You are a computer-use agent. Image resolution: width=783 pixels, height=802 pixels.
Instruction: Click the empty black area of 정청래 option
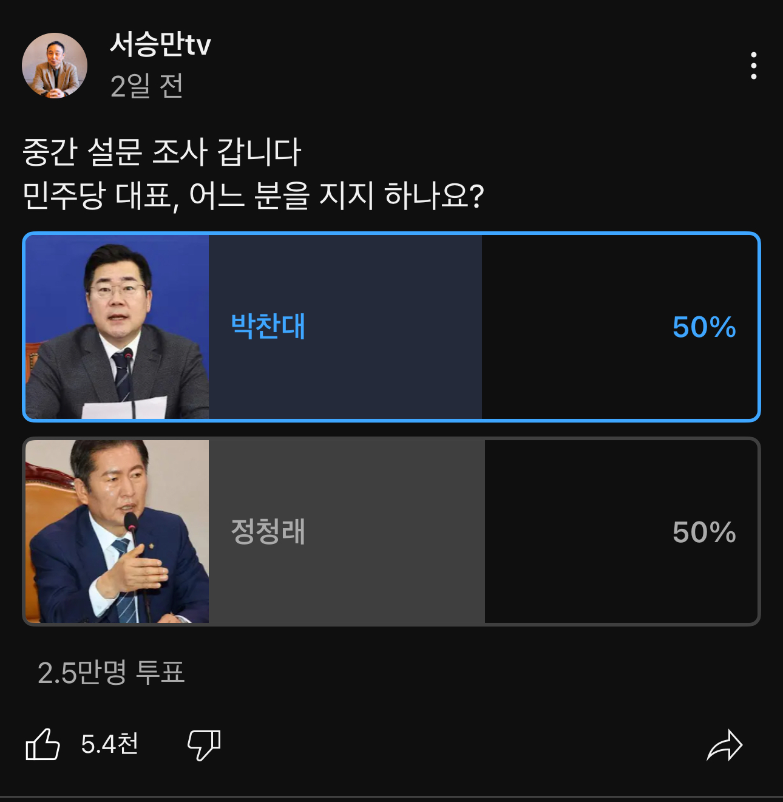click(x=577, y=583)
